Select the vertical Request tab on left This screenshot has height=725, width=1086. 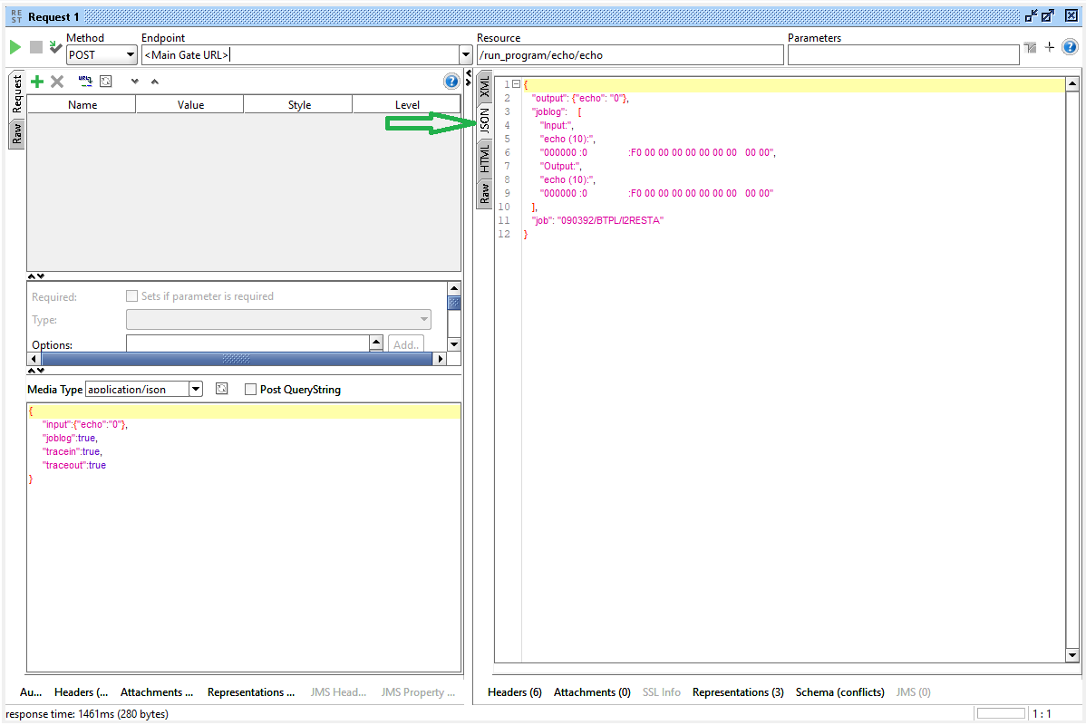coord(16,94)
